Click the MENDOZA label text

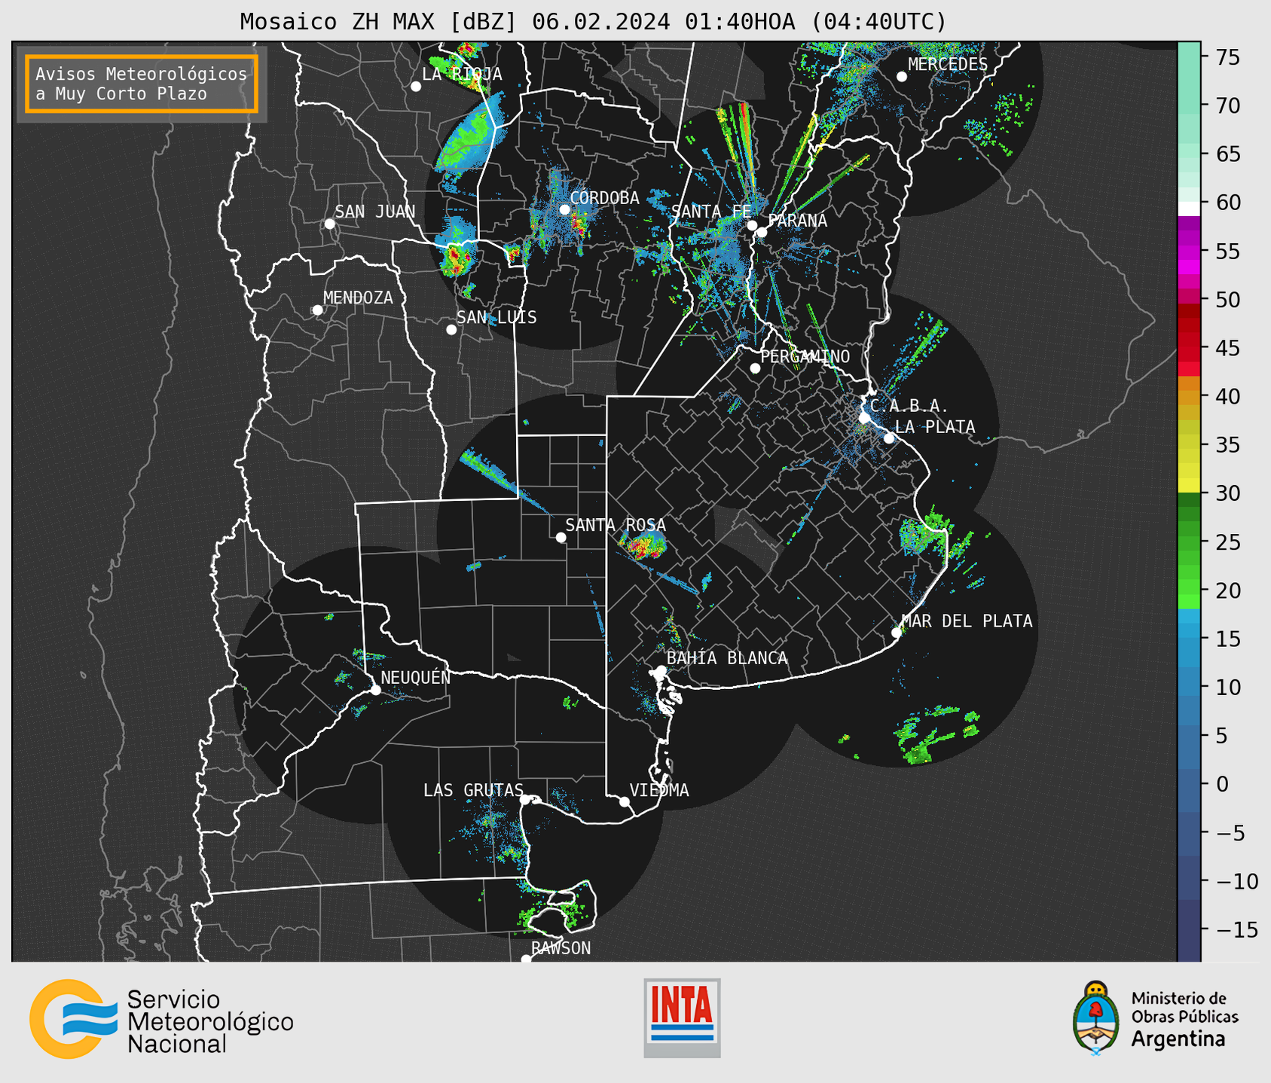pos(358,298)
